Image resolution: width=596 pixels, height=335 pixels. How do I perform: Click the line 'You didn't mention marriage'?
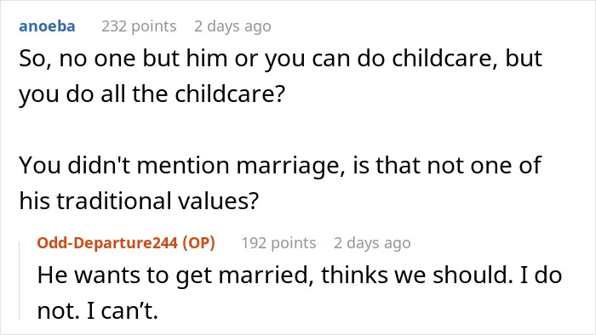click(x=280, y=166)
